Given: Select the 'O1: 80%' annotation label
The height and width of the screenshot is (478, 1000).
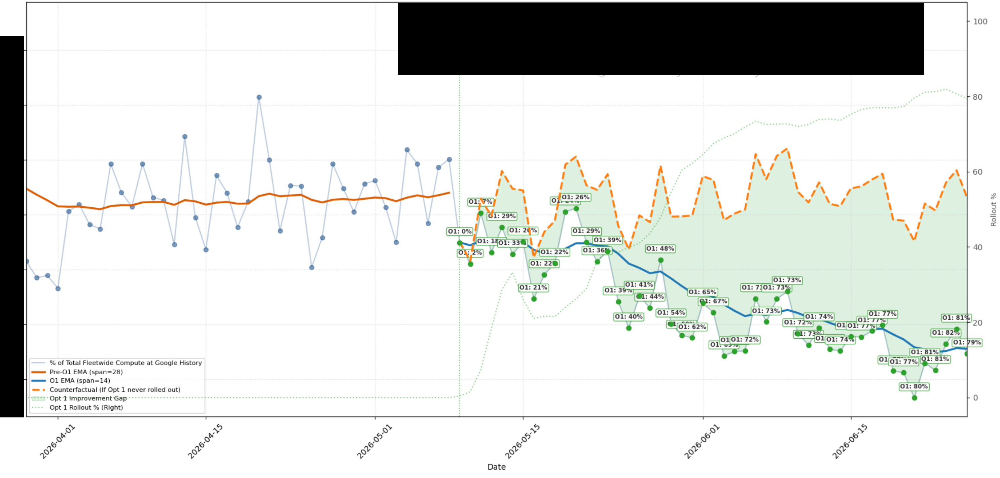Looking at the screenshot, I should coord(914,386).
